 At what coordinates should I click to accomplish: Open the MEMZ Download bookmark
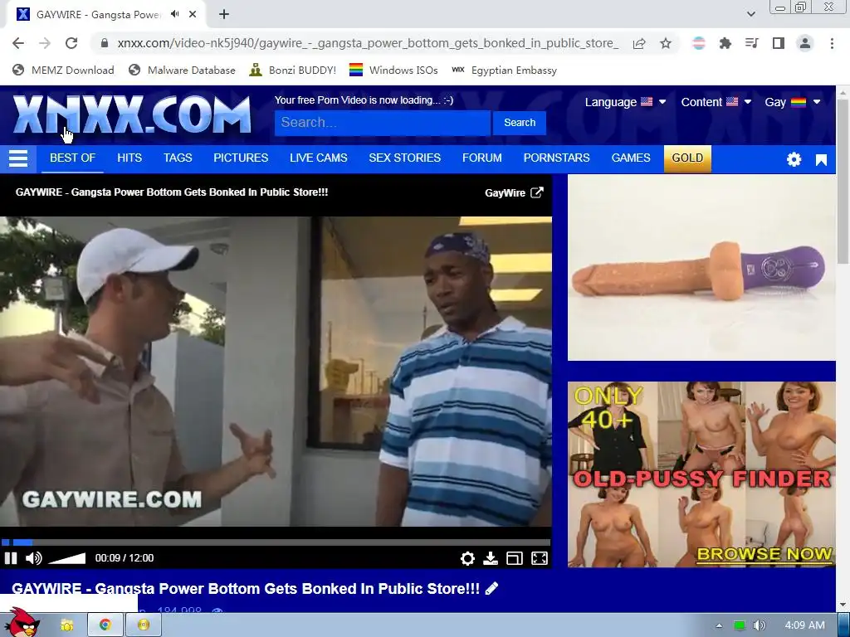pos(63,71)
